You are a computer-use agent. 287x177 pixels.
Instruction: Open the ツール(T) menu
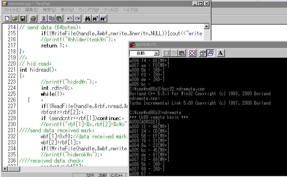(x=111, y=10)
